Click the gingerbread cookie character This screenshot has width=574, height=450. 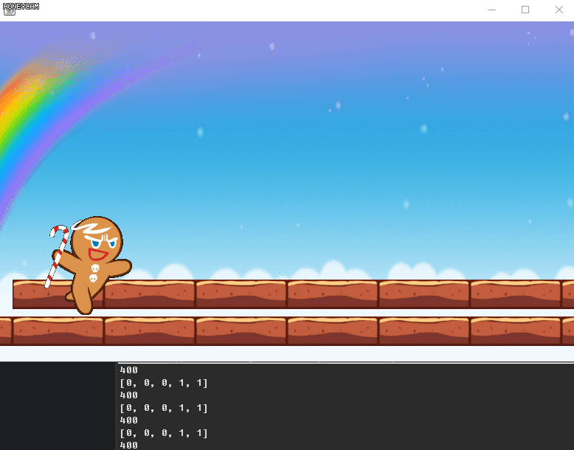(x=91, y=265)
